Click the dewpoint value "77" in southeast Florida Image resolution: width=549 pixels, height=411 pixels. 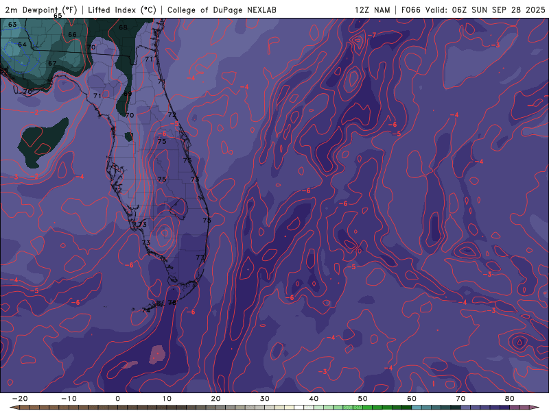click(x=200, y=258)
